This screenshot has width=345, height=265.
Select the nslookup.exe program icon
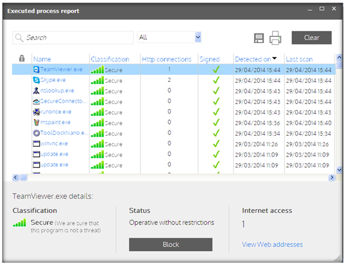[36, 91]
